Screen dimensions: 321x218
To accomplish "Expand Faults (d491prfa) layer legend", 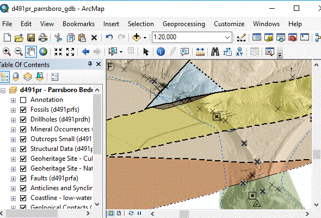I will point(13,179).
